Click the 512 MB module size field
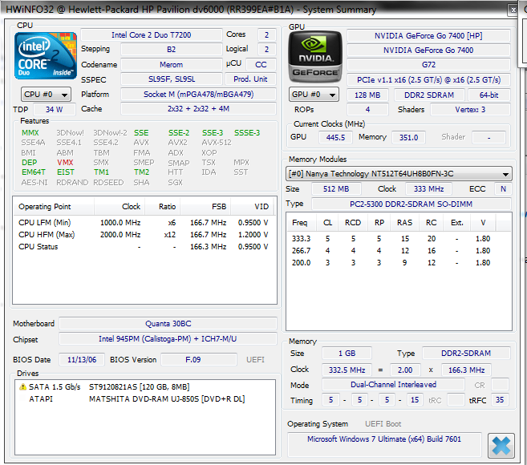527x465 pixels. (x=336, y=189)
